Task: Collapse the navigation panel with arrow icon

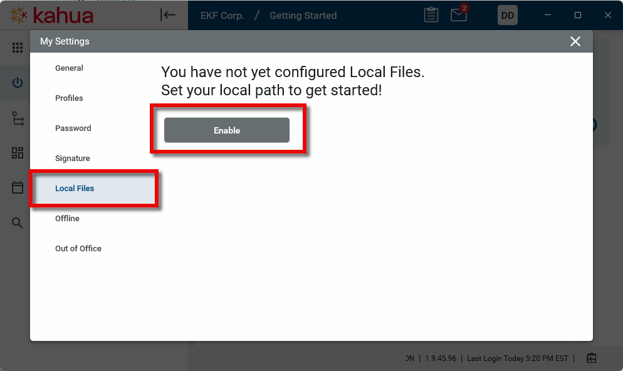Action: click(168, 15)
